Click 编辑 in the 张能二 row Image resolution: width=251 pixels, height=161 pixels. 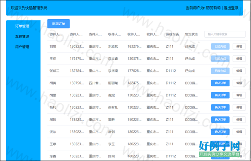(239, 71)
